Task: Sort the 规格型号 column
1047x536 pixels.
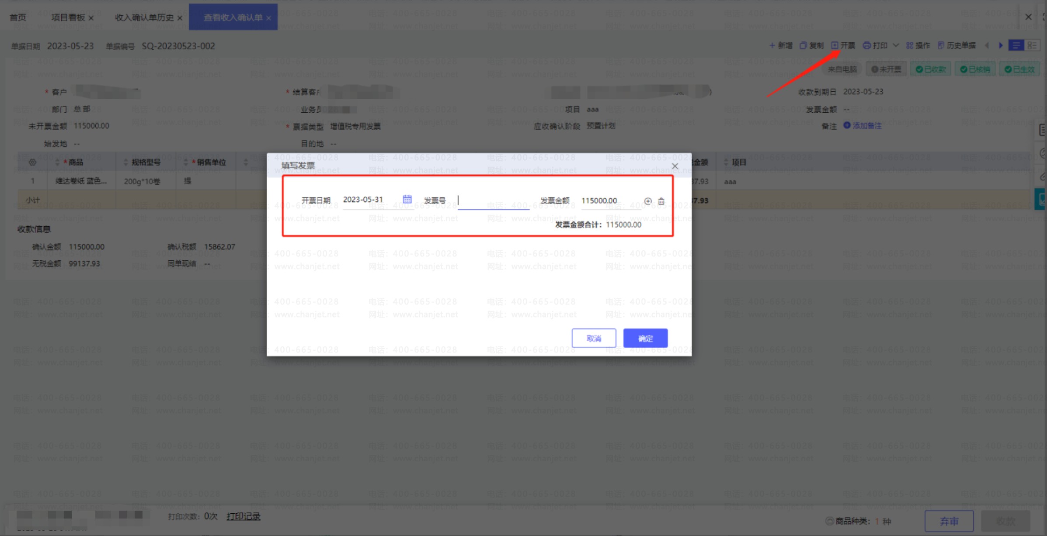Action: [125, 163]
